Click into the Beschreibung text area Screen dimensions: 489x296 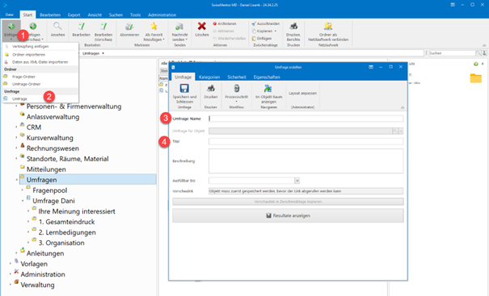pyautogui.click(x=306, y=161)
